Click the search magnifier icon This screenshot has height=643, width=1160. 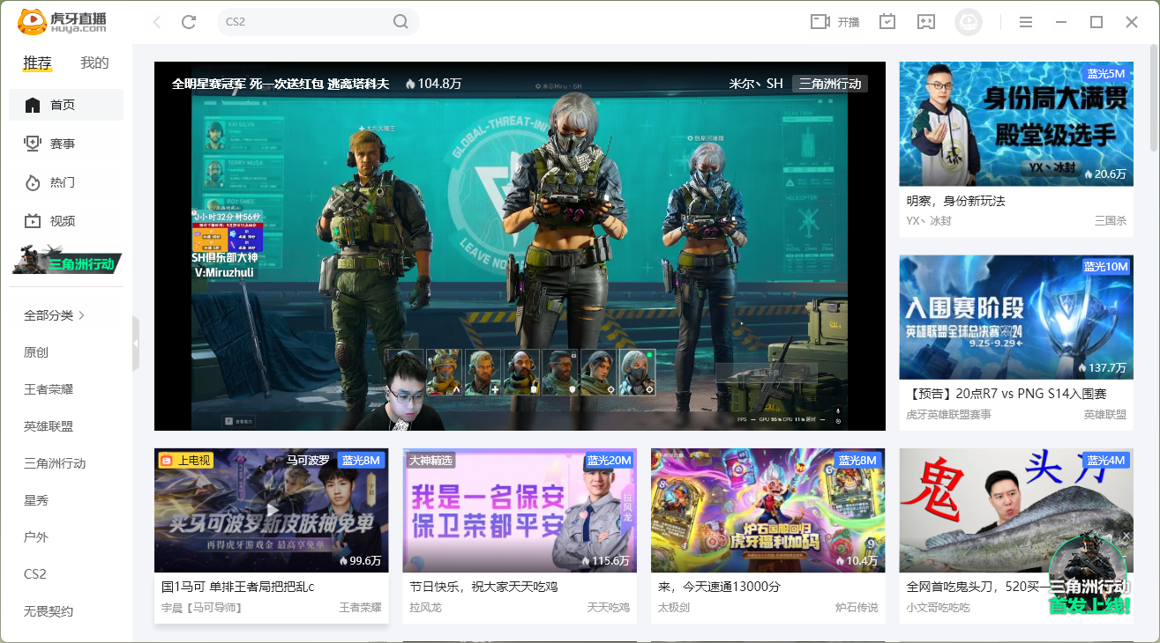click(400, 22)
